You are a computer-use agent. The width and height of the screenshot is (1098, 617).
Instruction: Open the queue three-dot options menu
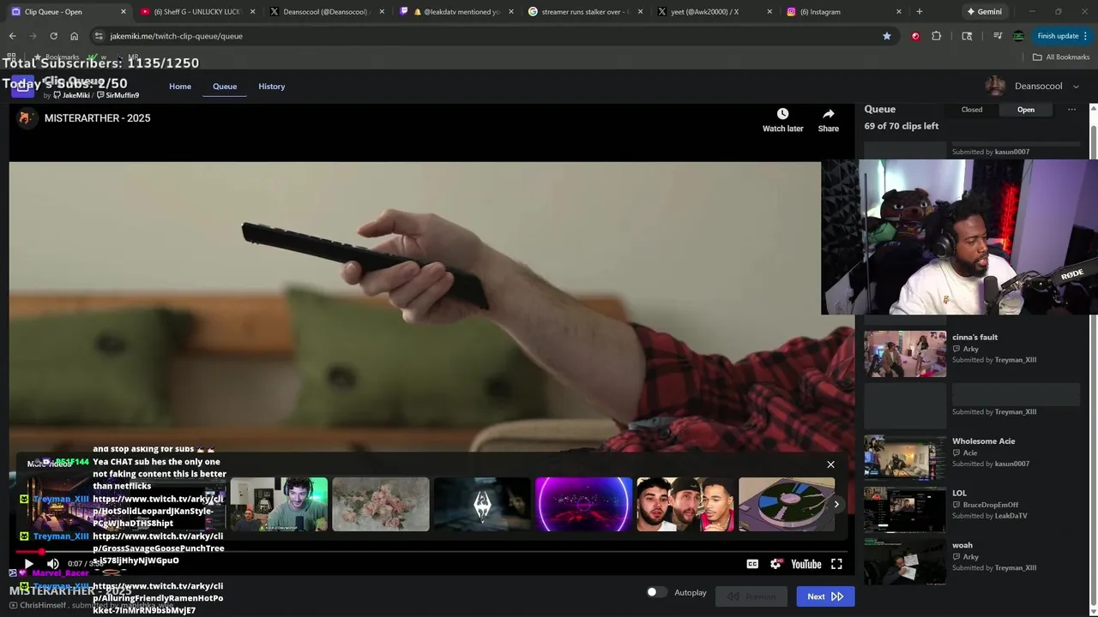coord(1071,110)
